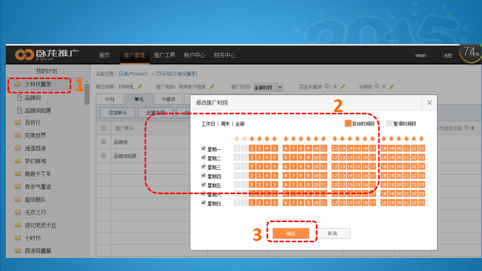Click the daily budget edit pencil icon

click(x=140, y=87)
